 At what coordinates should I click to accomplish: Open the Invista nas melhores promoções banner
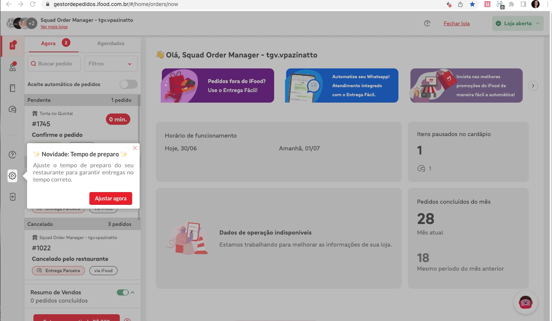pyautogui.click(x=466, y=85)
